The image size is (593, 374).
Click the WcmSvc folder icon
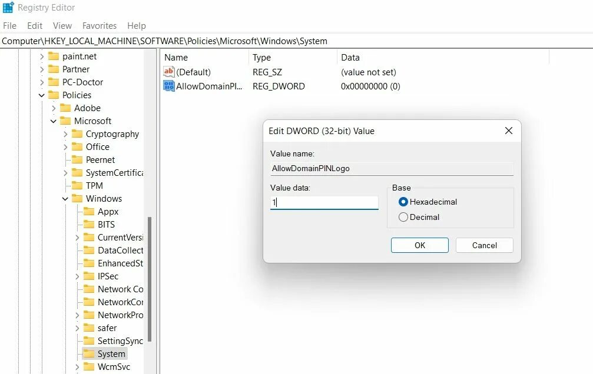[x=89, y=367]
